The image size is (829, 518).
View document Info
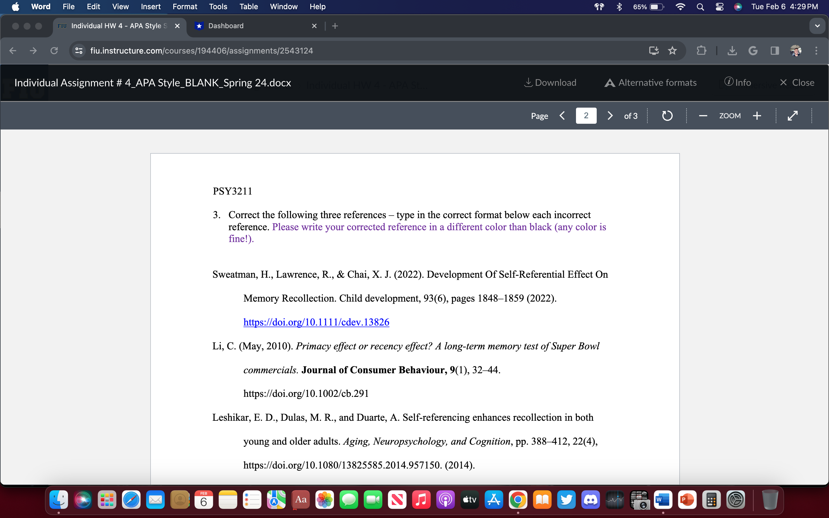pos(738,82)
